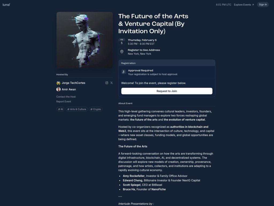Open Jorge TechCortes's Instagram profile icon
Viewport: 274px width, 206px height.
click(x=107, y=83)
